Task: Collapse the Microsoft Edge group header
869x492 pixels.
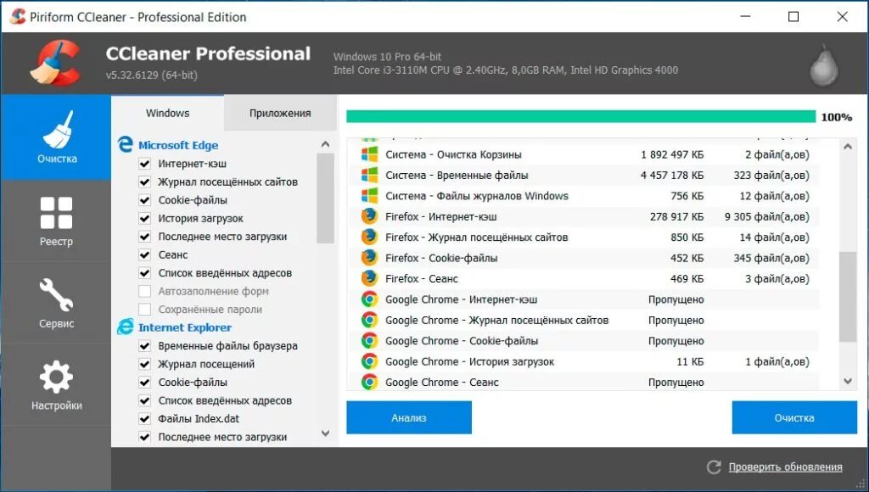Action: tap(178, 145)
